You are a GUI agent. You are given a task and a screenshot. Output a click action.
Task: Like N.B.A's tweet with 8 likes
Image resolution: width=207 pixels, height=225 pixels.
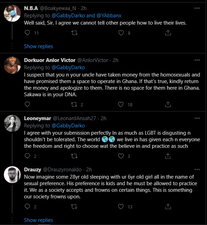coord(121,33)
